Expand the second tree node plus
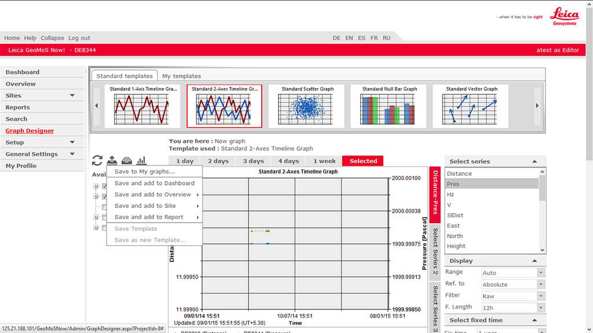The width and height of the screenshot is (593, 333). (96, 197)
